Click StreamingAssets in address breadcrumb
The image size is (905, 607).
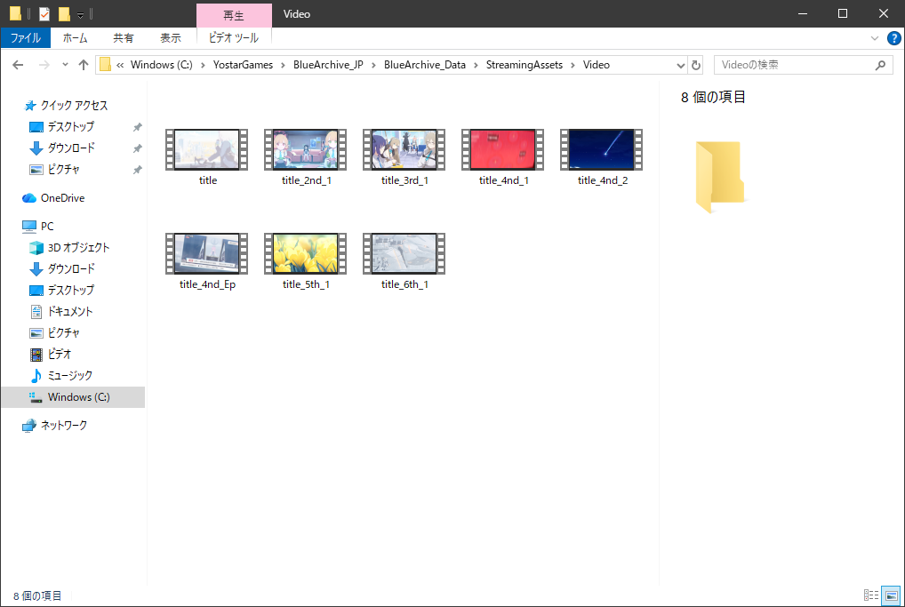point(524,65)
